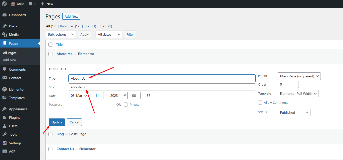The image size is (343, 160).
Task: Open the Contact Us page link
Action: pyautogui.click(x=65, y=149)
